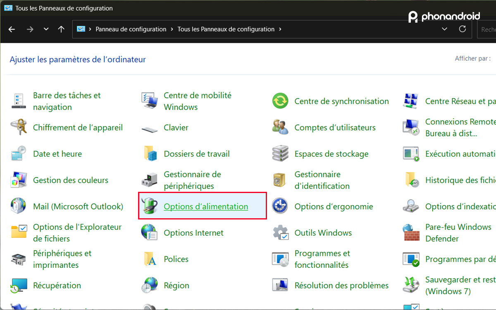Open Barre des tâches et navigation link
The image size is (496, 310).
(67, 101)
